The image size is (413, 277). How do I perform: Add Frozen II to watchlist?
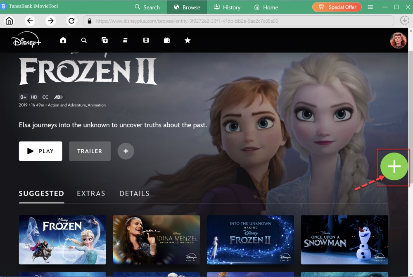pos(126,151)
